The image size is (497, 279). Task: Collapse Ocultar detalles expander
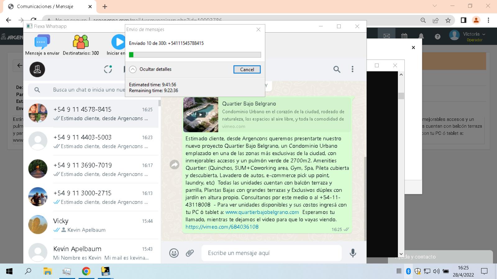[x=133, y=69]
